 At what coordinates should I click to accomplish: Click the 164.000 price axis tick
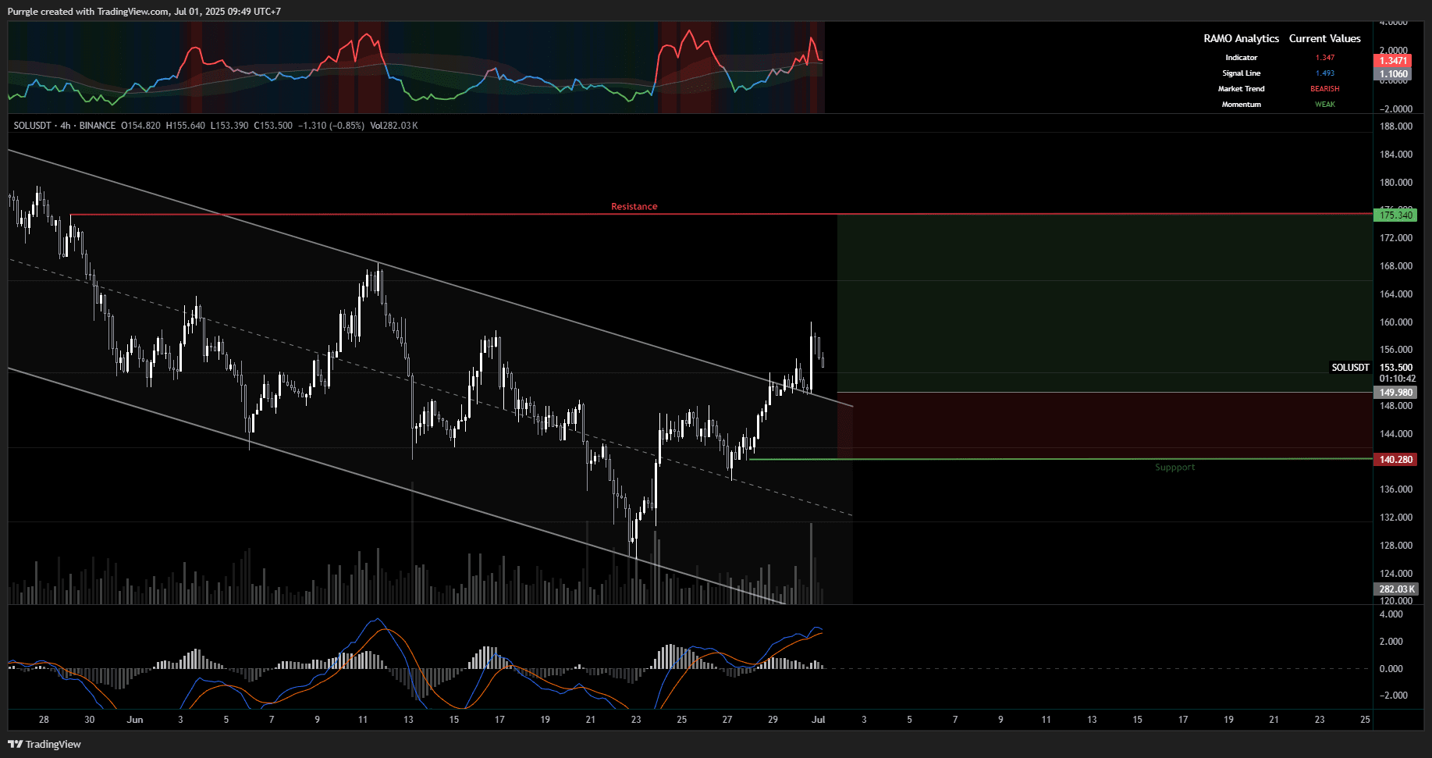pyautogui.click(x=1396, y=294)
